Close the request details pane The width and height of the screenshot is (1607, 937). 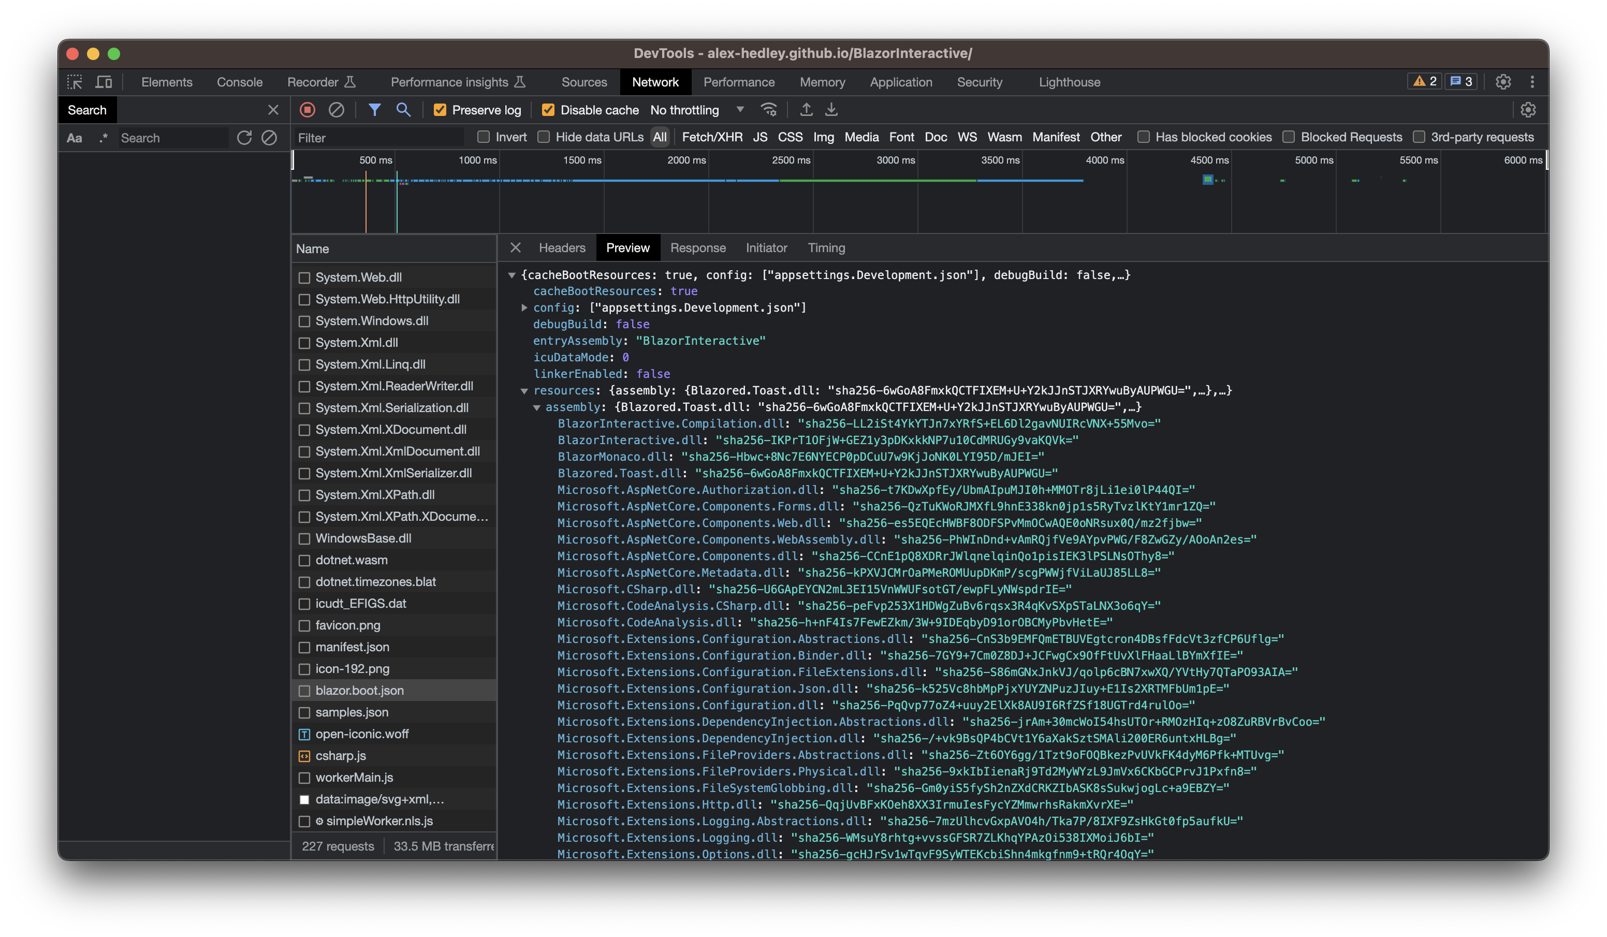(x=515, y=247)
